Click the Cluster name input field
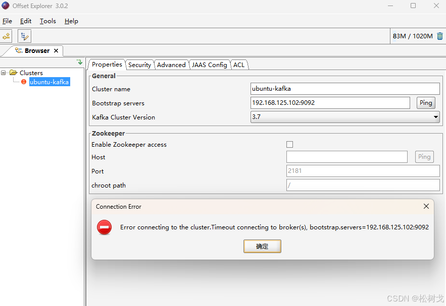Image resolution: width=446 pixels, height=306 pixels. pos(345,89)
